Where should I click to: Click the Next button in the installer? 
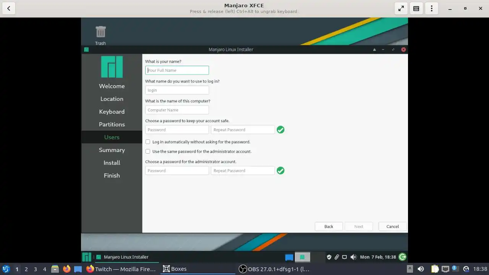pyautogui.click(x=359, y=226)
